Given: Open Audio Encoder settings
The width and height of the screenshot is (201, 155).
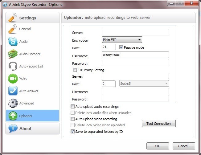Looking at the screenshot, I should (32, 54).
